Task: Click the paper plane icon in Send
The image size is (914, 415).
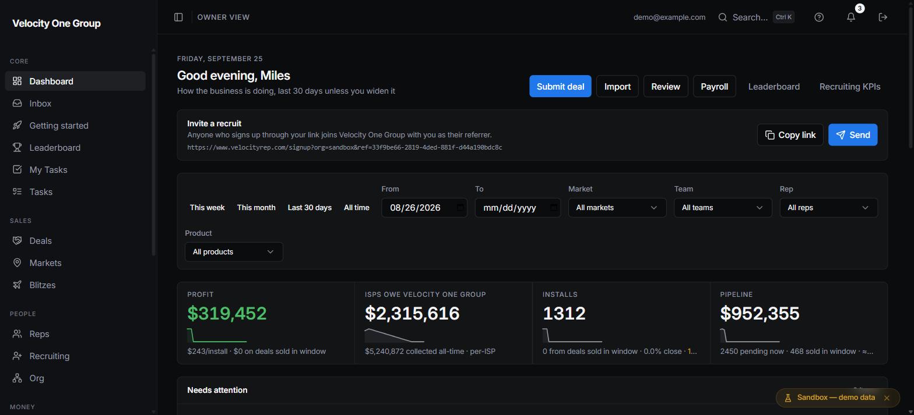Action: pos(841,135)
